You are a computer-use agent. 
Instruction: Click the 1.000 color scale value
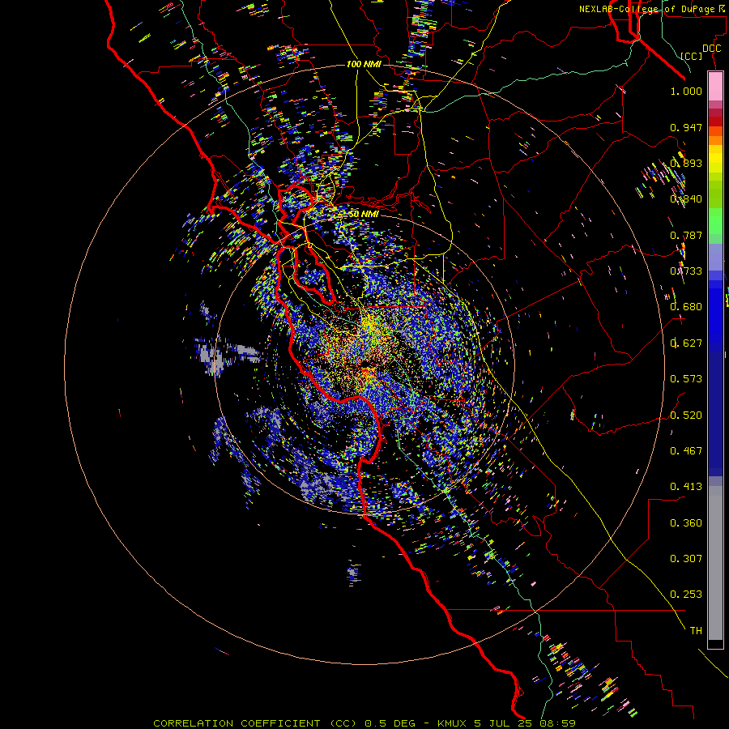686,91
